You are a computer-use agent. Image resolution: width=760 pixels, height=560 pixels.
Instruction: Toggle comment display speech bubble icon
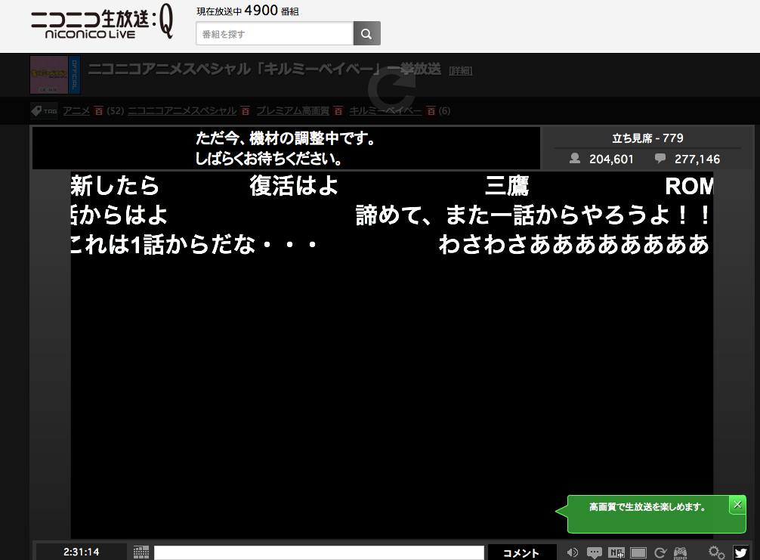pos(595,552)
